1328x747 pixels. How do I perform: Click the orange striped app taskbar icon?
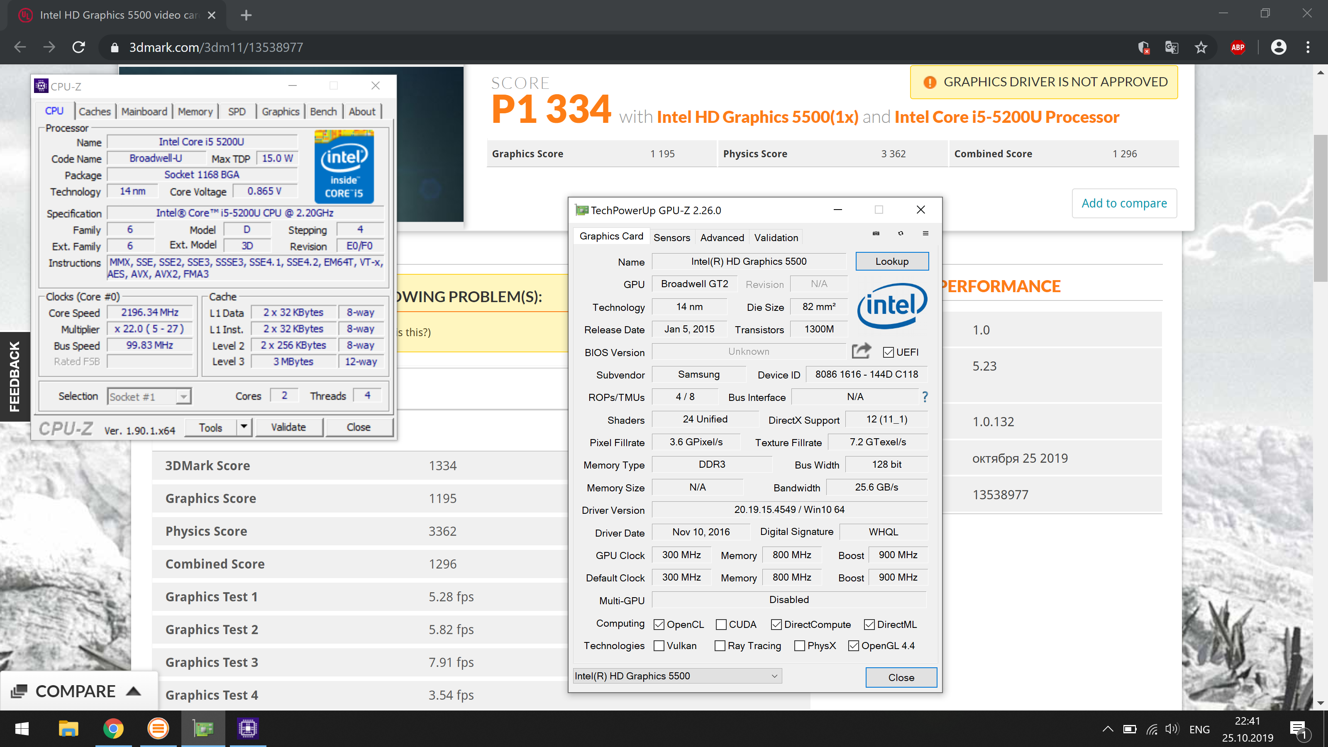[158, 728]
